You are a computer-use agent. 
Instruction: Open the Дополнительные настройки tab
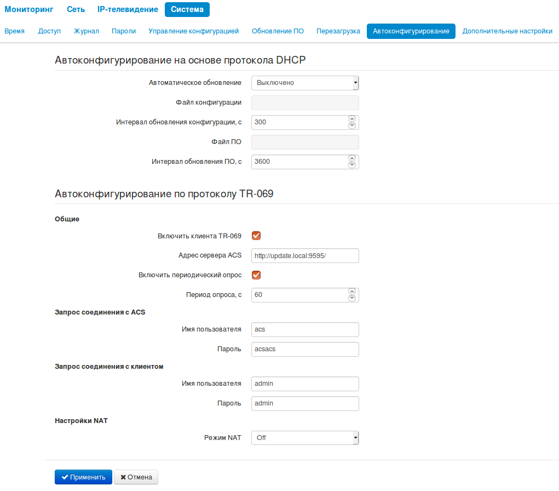click(x=507, y=31)
